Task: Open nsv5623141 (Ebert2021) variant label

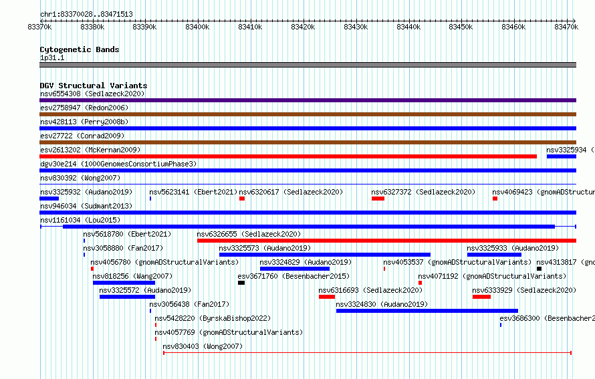Action: click(x=193, y=192)
